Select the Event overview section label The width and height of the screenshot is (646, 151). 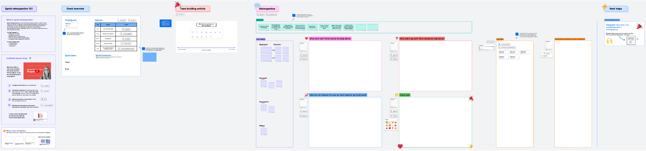coord(75,9)
